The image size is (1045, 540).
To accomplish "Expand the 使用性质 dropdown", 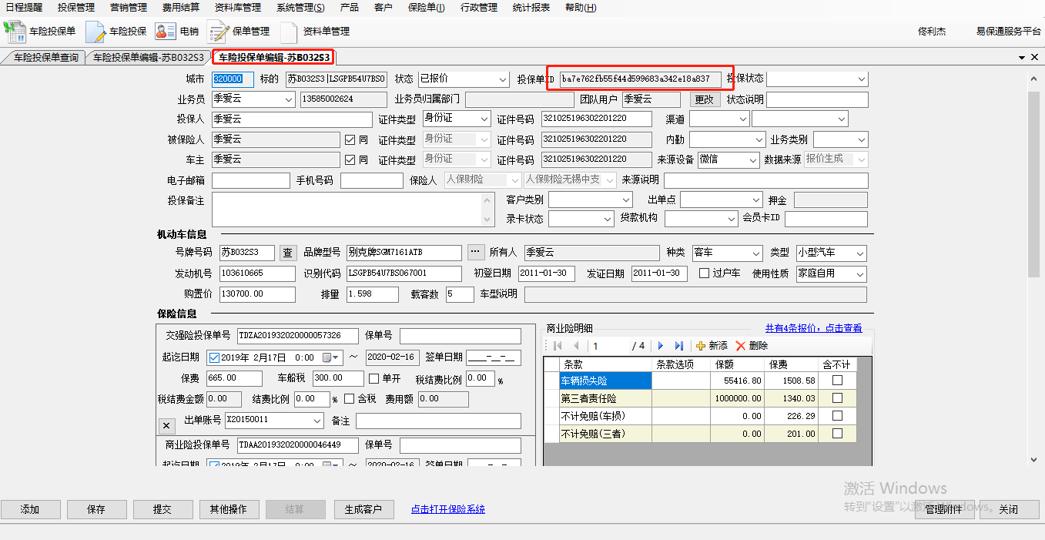I will click(x=859, y=274).
